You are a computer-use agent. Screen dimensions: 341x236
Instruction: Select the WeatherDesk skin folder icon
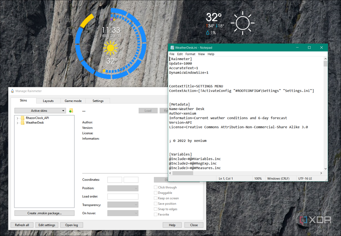point(22,122)
